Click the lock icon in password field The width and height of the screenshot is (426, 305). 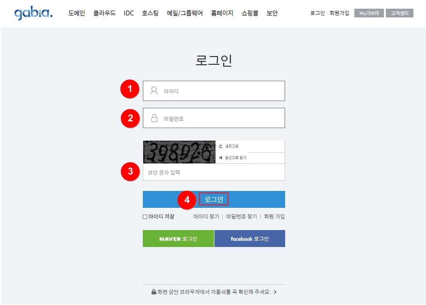pos(154,118)
